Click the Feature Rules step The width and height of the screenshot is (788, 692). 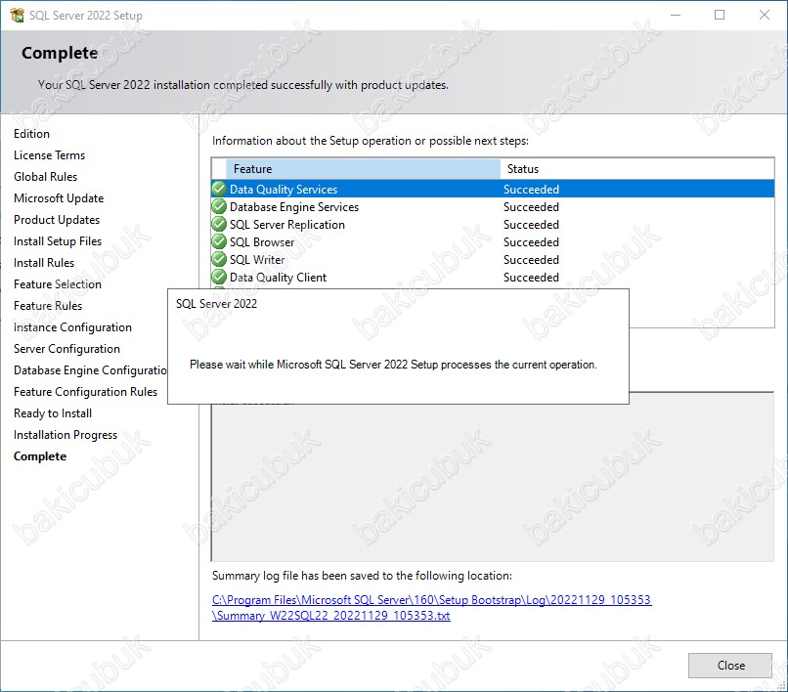pos(48,306)
